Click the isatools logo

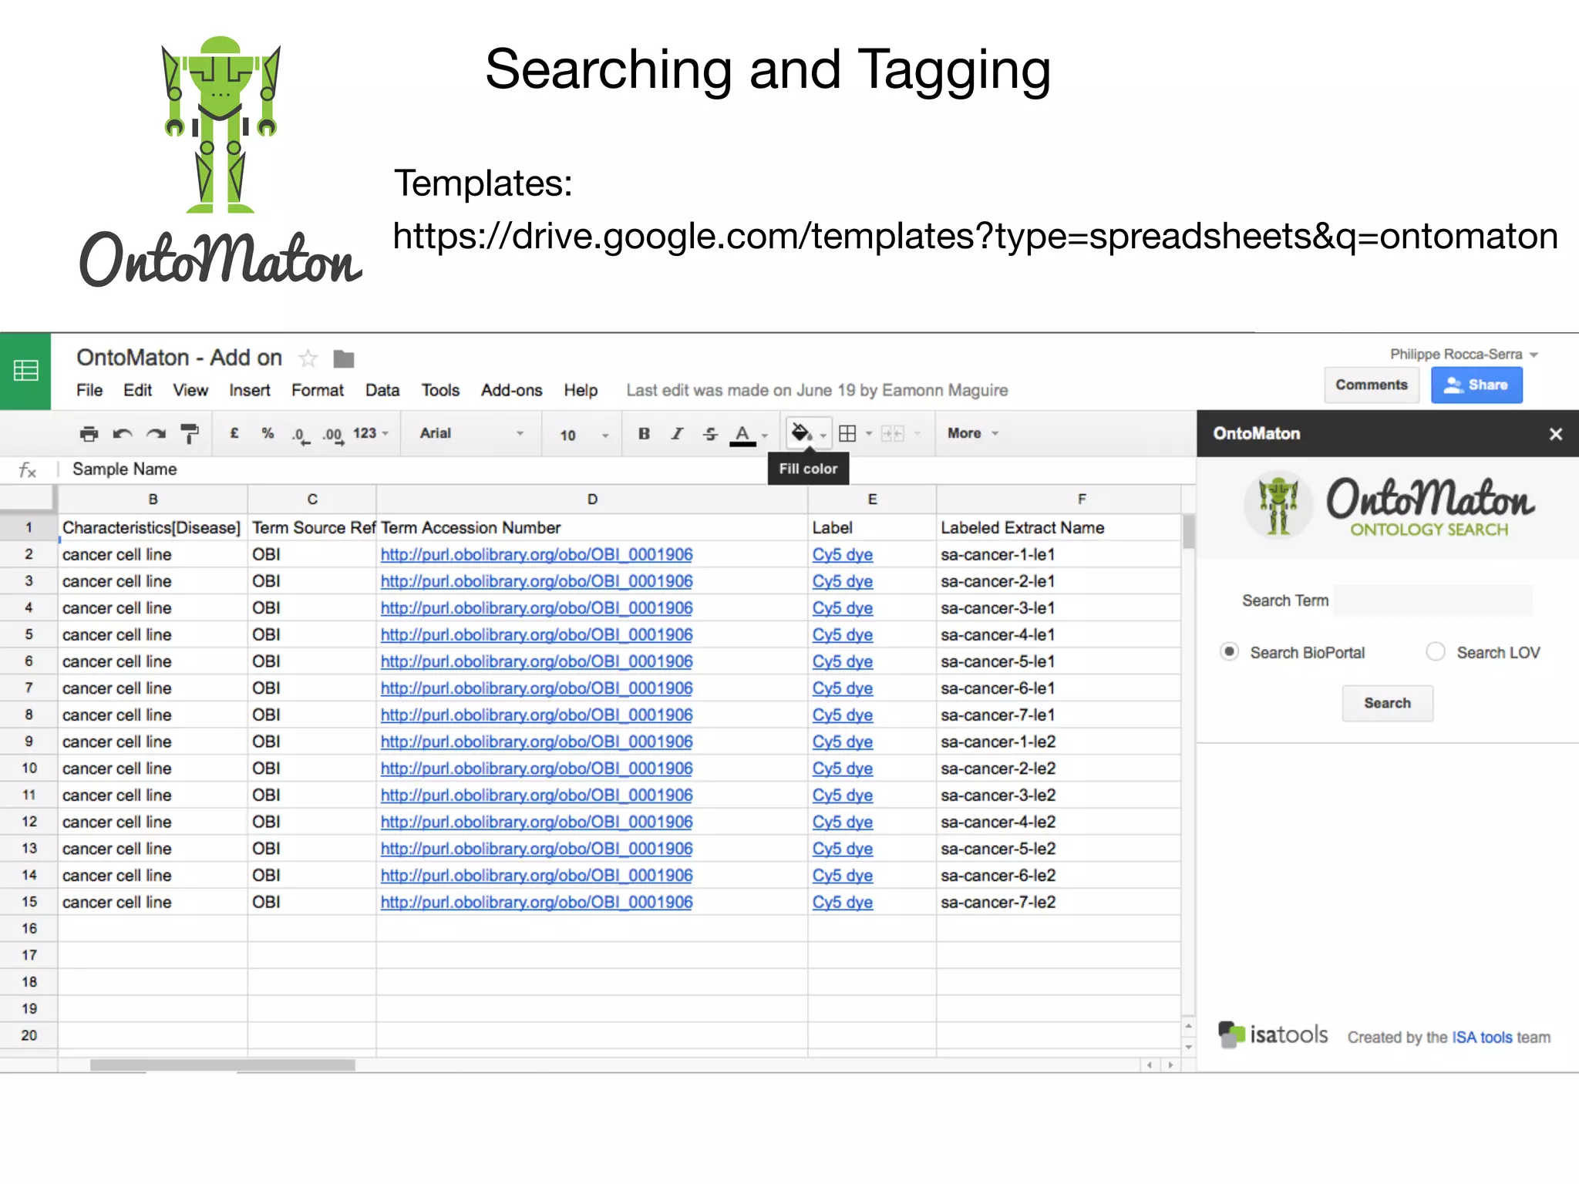(1273, 1034)
